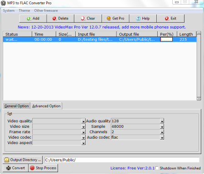The image size is (204, 174).
Task: Sort by the Time column header
Action: (x=44, y=34)
